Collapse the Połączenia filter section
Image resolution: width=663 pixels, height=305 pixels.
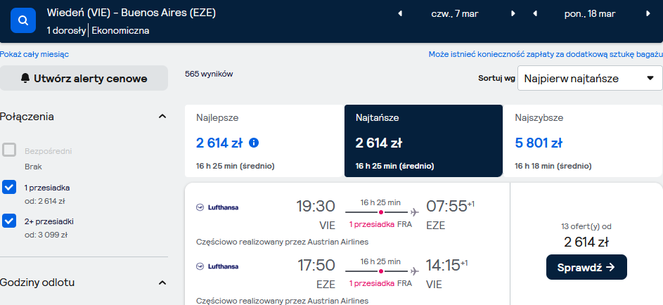[162, 116]
